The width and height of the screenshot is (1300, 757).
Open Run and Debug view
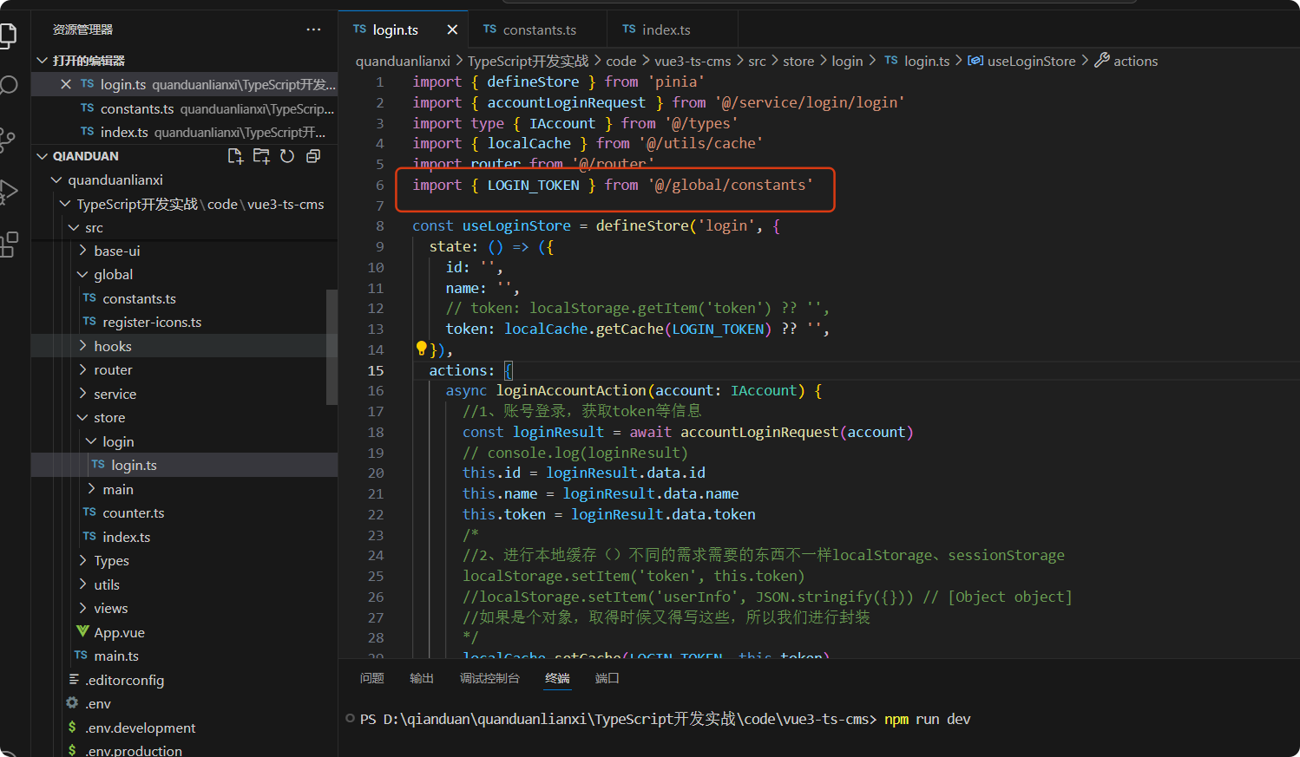pos(9,192)
